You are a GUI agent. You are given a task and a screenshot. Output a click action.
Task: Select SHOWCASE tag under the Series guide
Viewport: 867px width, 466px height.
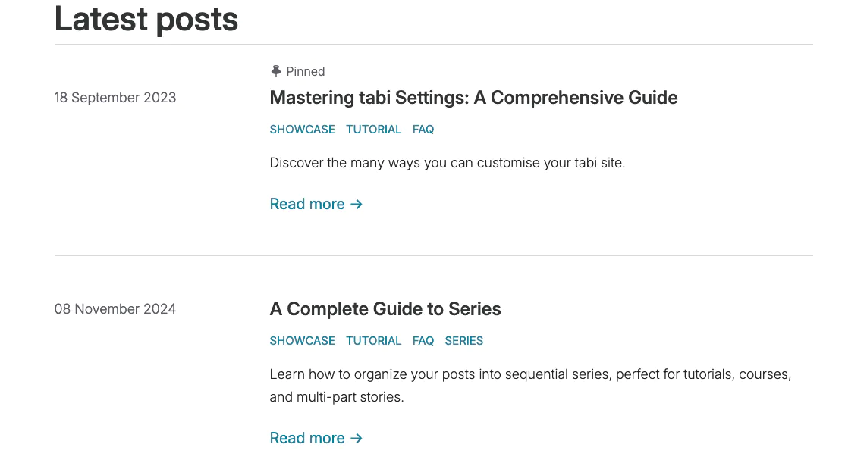click(302, 341)
